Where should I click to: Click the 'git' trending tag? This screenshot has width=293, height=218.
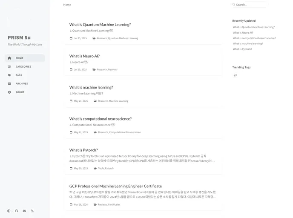(236, 75)
